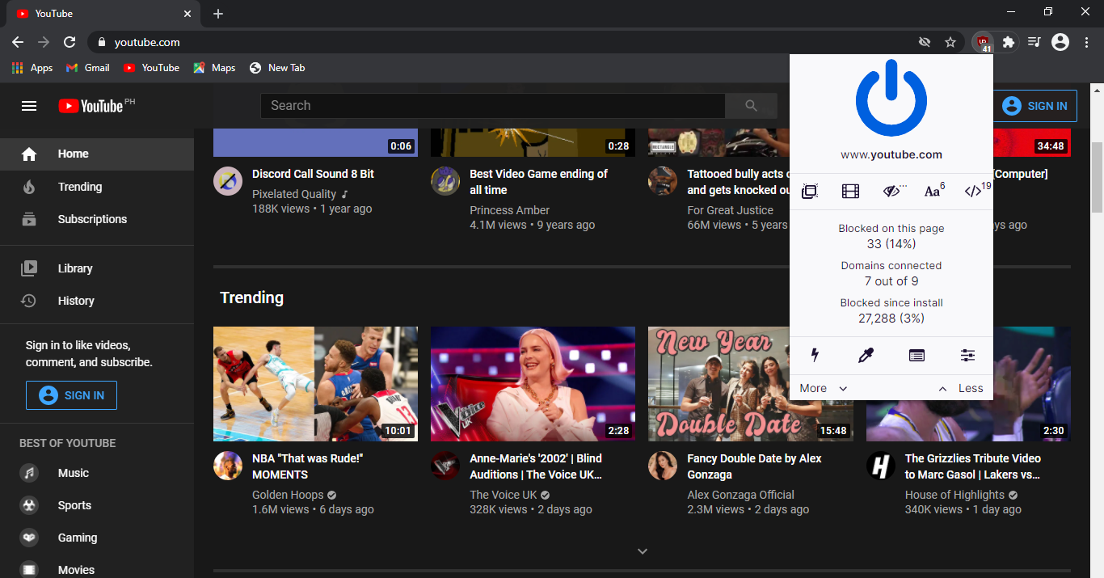Collapse uBlock panel with Less
1104x578 pixels.
tap(960, 388)
